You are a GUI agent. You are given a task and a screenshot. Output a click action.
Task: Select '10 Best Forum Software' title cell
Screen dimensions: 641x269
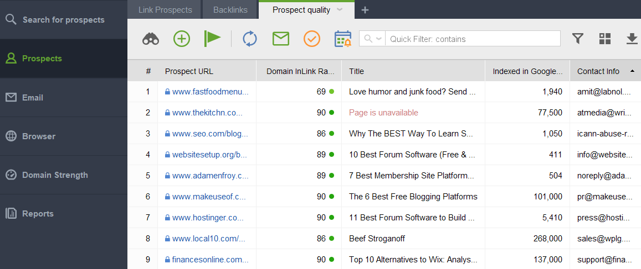coord(413,155)
